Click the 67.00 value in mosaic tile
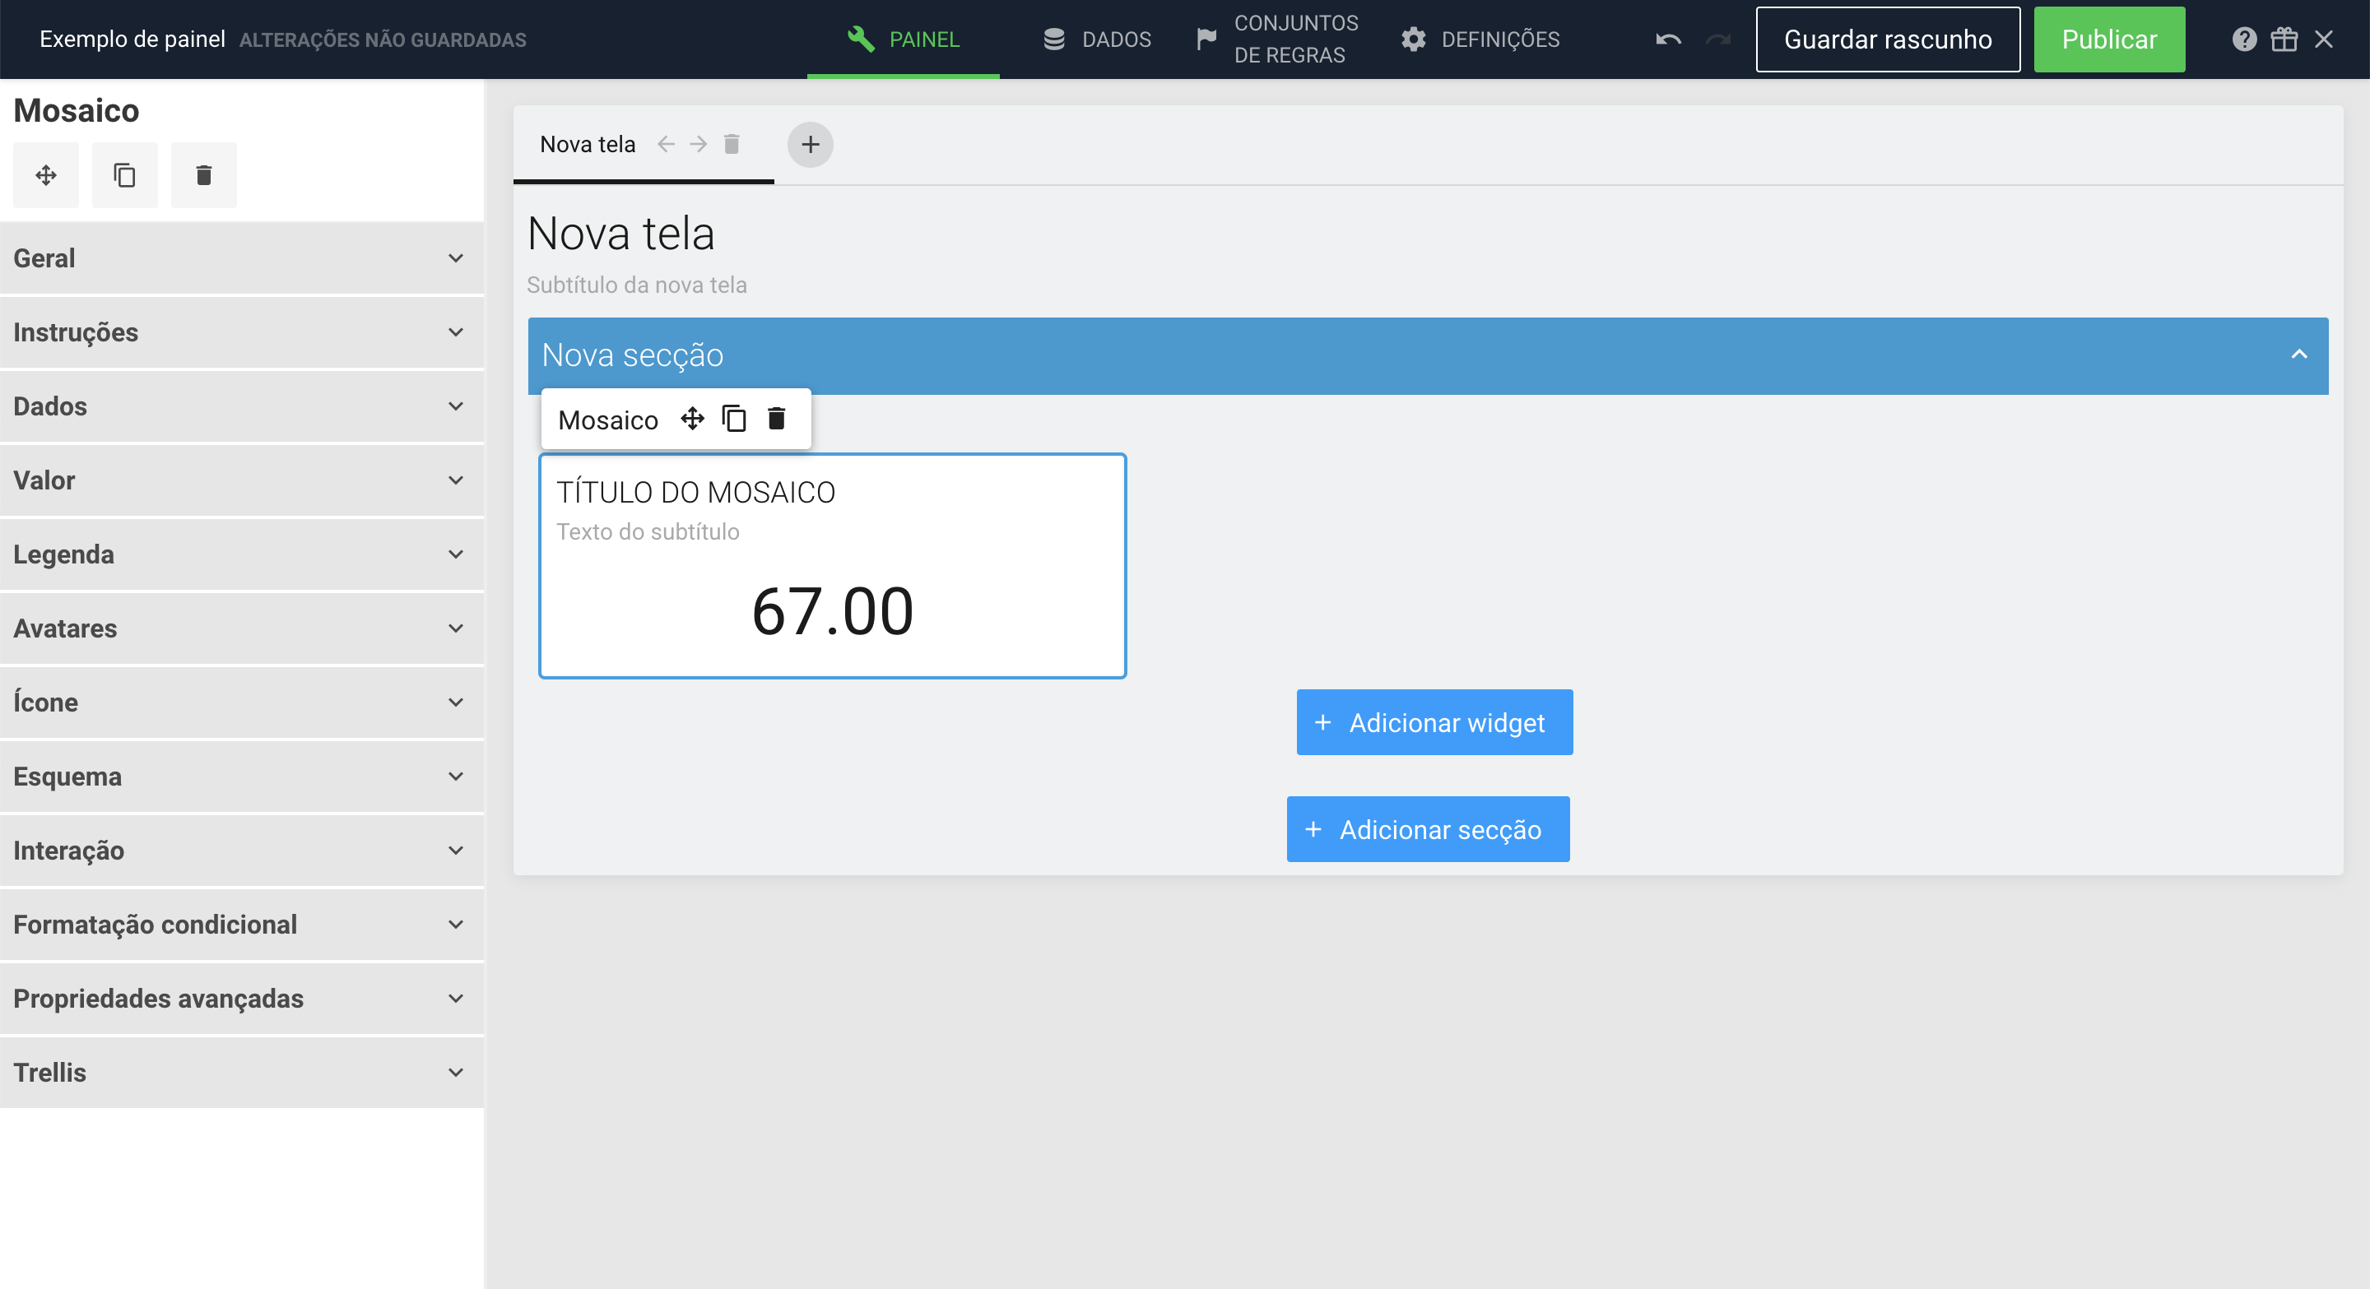Screen dimensions: 2370x1289 833,611
